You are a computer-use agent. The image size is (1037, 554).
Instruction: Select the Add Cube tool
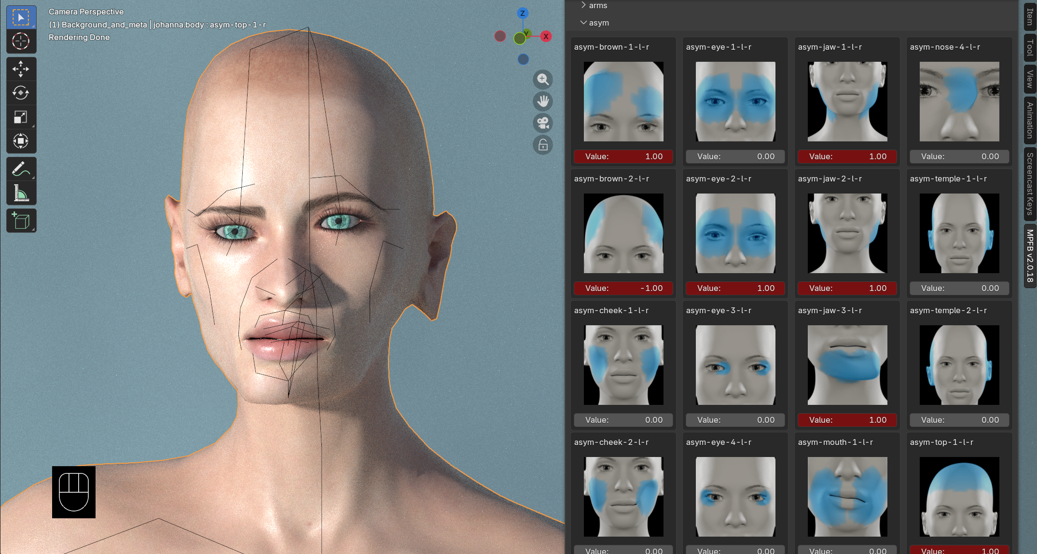click(x=21, y=221)
